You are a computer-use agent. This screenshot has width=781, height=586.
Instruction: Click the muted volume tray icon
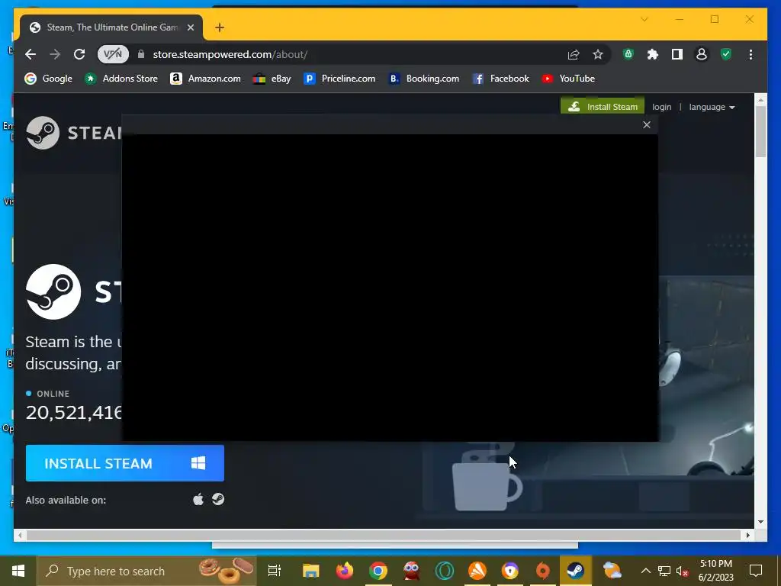(683, 571)
